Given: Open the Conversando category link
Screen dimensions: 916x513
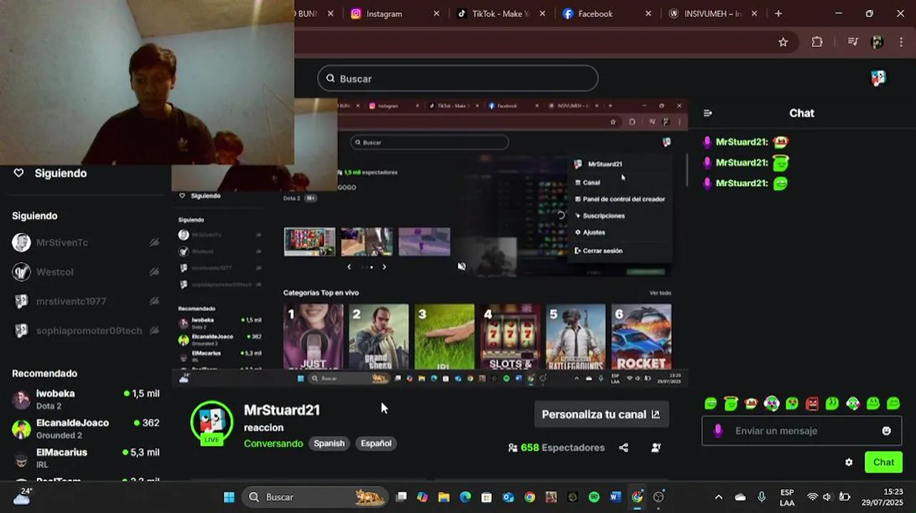Looking at the screenshot, I should point(273,443).
